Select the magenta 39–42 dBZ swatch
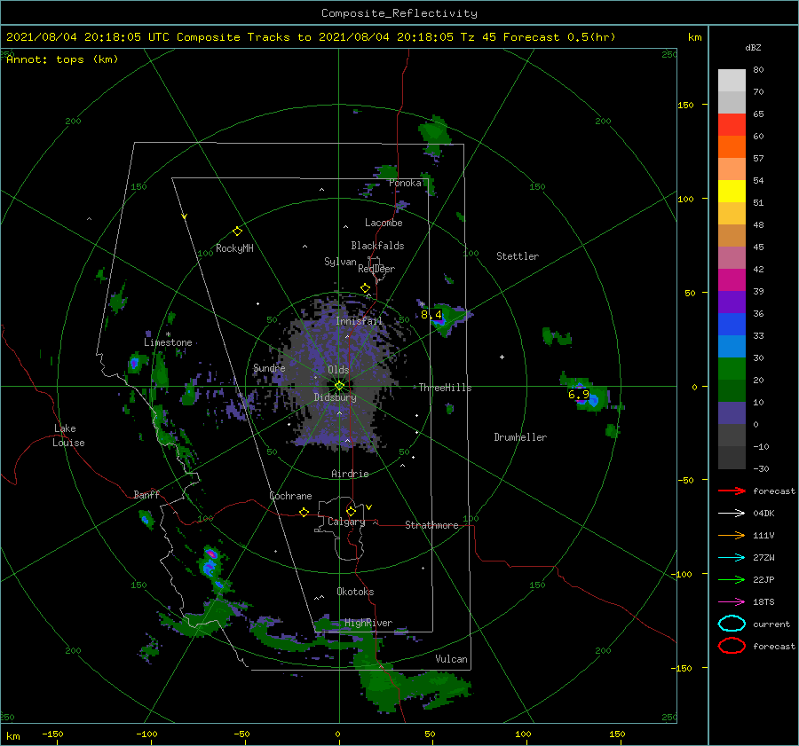799x746 pixels. pyautogui.click(x=732, y=280)
